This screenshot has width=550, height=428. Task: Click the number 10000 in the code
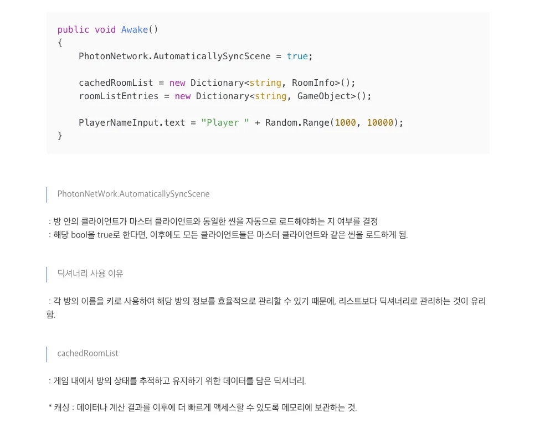pyautogui.click(x=379, y=123)
